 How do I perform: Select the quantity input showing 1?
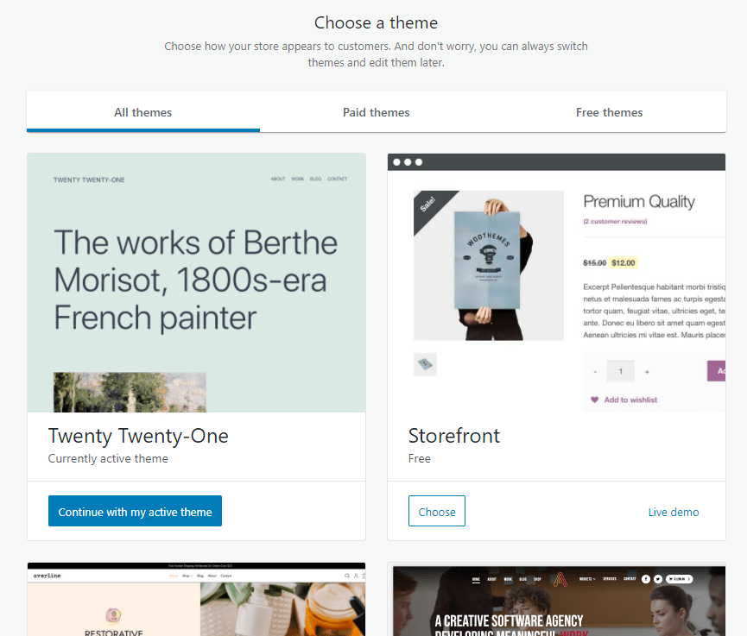click(620, 371)
